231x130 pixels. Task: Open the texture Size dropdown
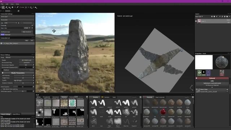coord(10,23)
